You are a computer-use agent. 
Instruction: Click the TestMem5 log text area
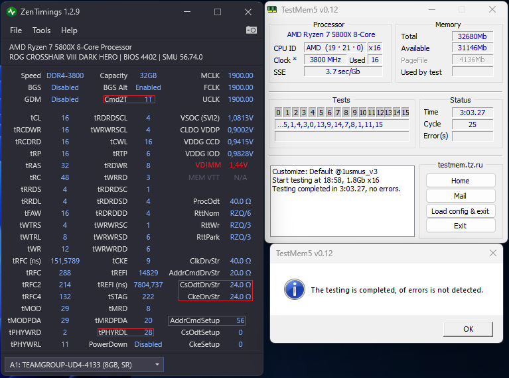click(x=342, y=201)
